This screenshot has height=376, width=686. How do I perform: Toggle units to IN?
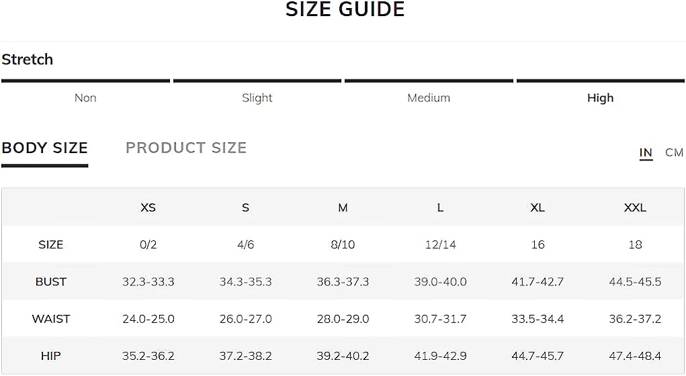tap(646, 152)
